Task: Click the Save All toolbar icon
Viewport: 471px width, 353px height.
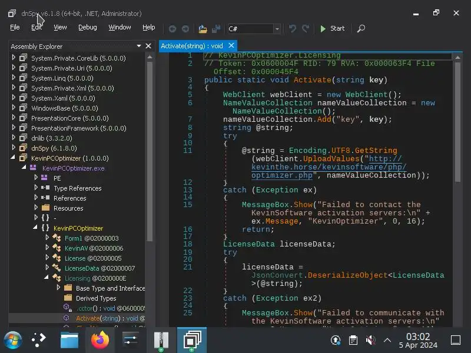Action: [x=216, y=28]
